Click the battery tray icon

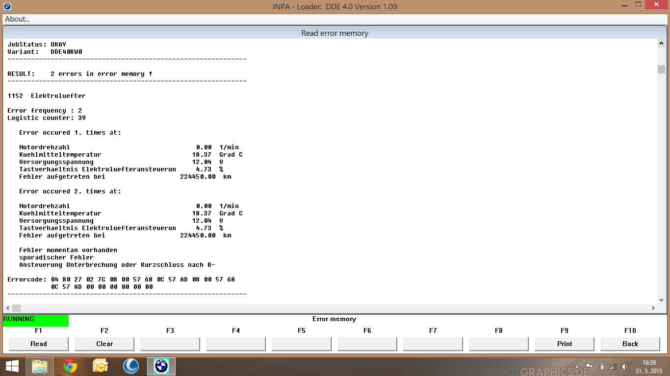click(602, 366)
